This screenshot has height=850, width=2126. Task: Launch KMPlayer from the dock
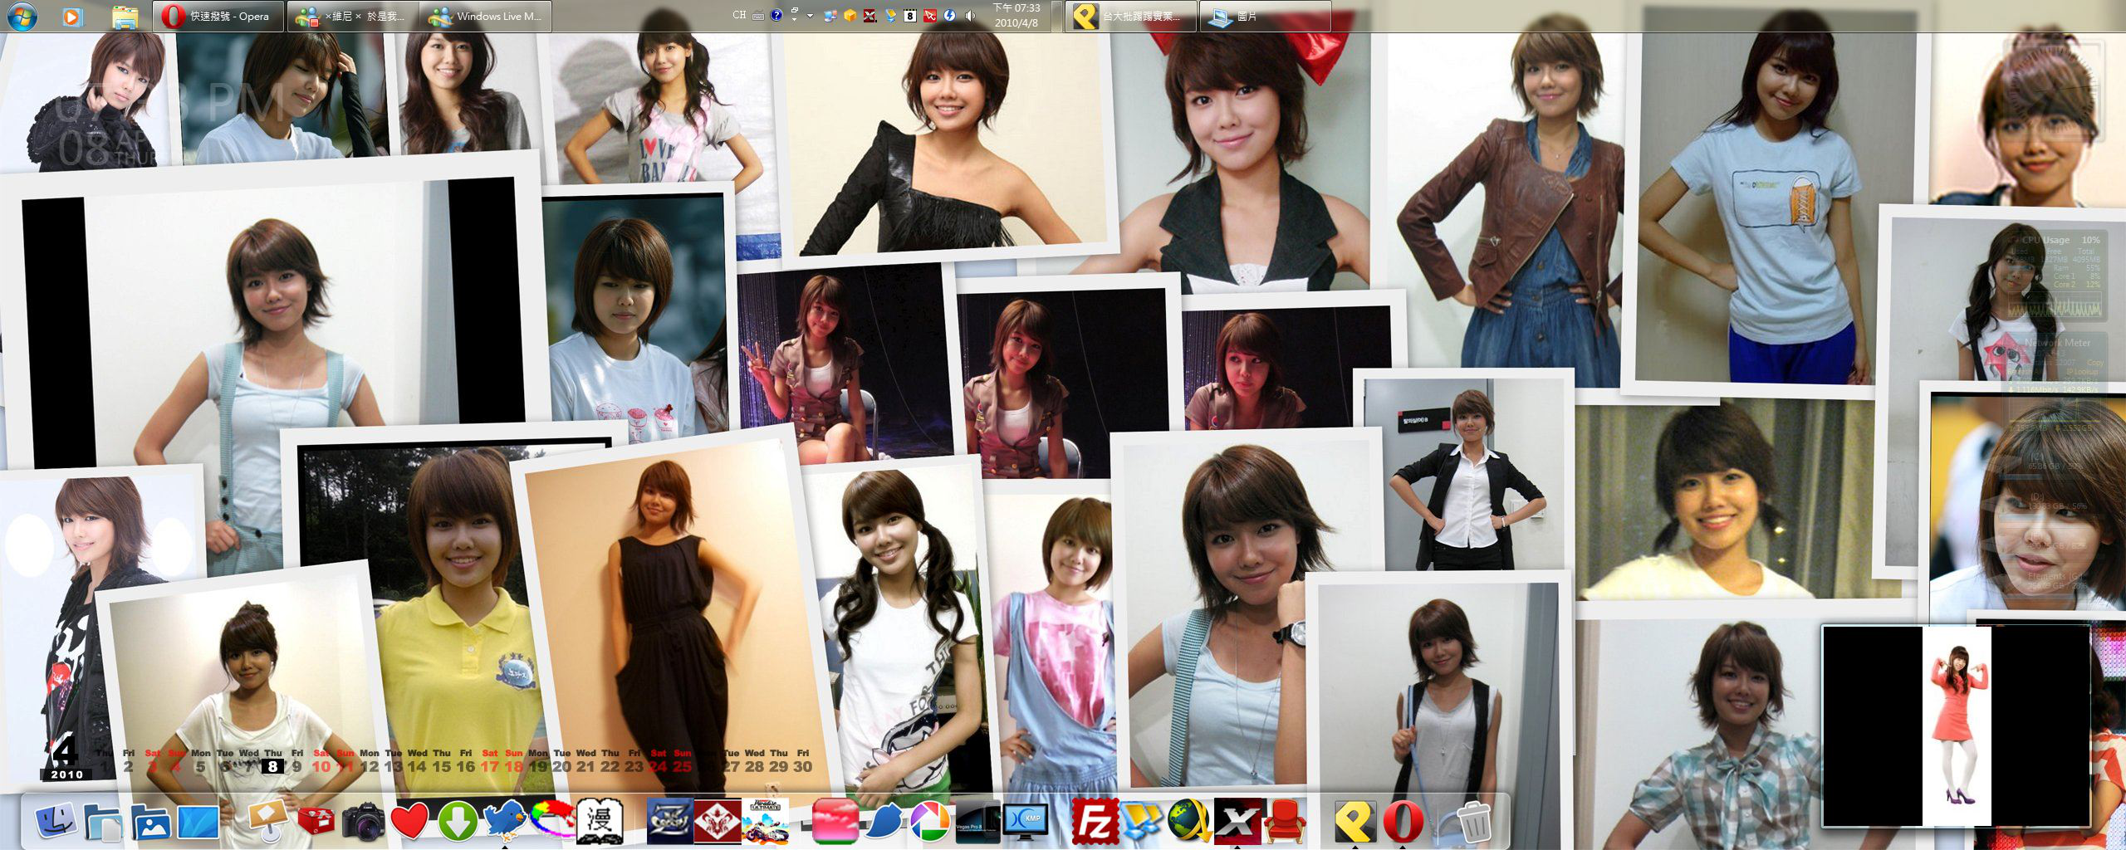tap(1025, 821)
